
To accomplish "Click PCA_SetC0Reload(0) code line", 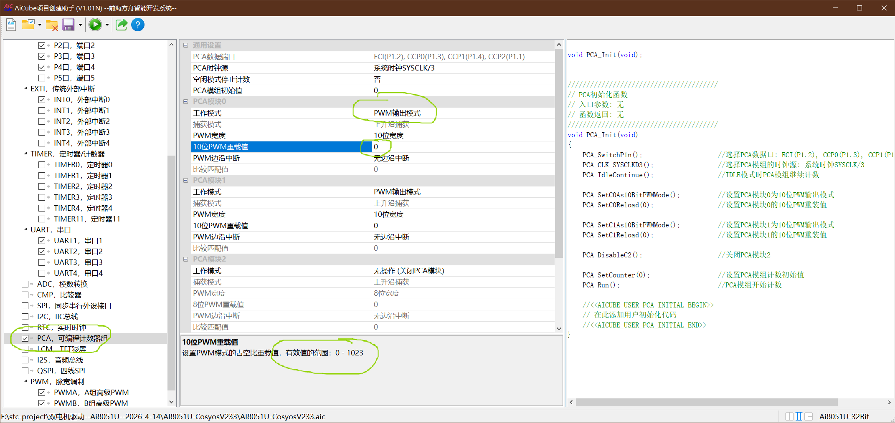I will tap(618, 205).
